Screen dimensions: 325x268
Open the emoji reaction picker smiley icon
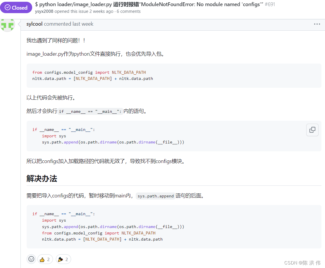(31, 259)
